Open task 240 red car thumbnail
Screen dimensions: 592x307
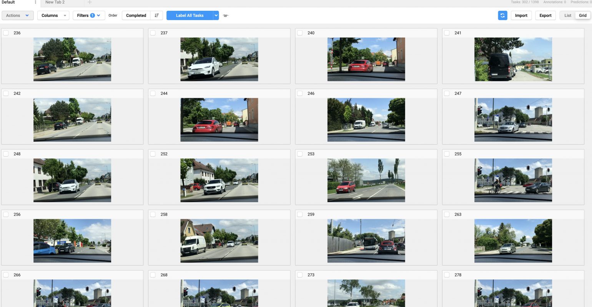(x=366, y=59)
